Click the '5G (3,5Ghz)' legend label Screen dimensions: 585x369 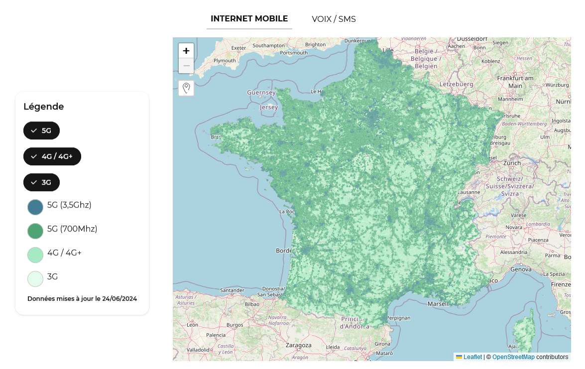69,205
